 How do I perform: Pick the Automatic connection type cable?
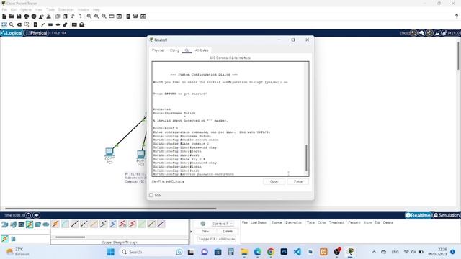(x=55, y=224)
